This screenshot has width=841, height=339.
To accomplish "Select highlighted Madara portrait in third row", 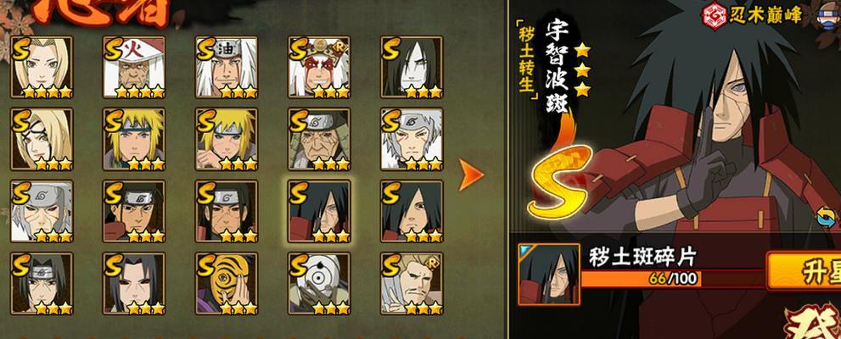I will pos(319,211).
